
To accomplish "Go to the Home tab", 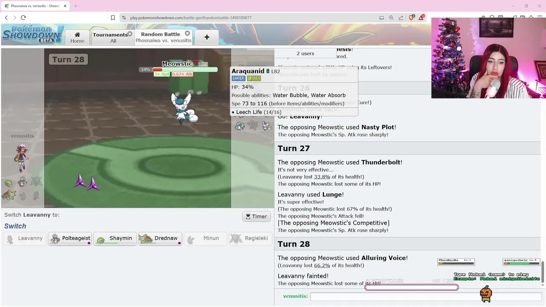I will (77, 37).
